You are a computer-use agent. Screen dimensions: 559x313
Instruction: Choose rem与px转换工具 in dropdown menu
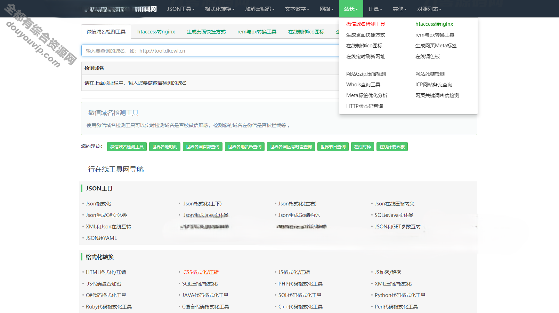pyautogui.click(x=435, y=35)
